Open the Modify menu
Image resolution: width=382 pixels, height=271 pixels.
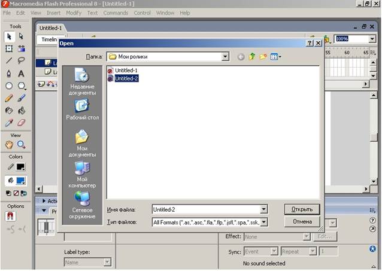[74, 13]
